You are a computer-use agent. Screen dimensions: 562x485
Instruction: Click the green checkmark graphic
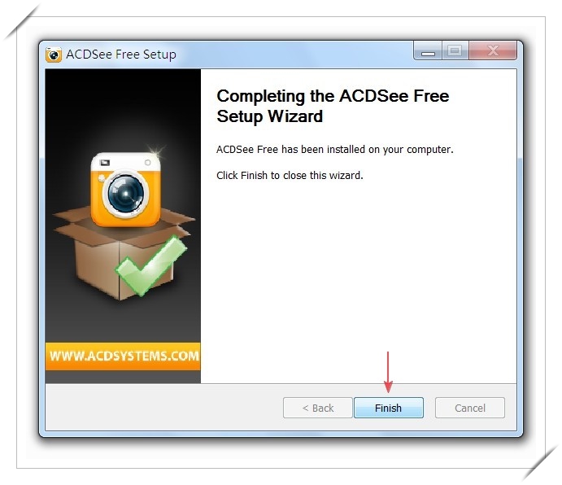151,265
